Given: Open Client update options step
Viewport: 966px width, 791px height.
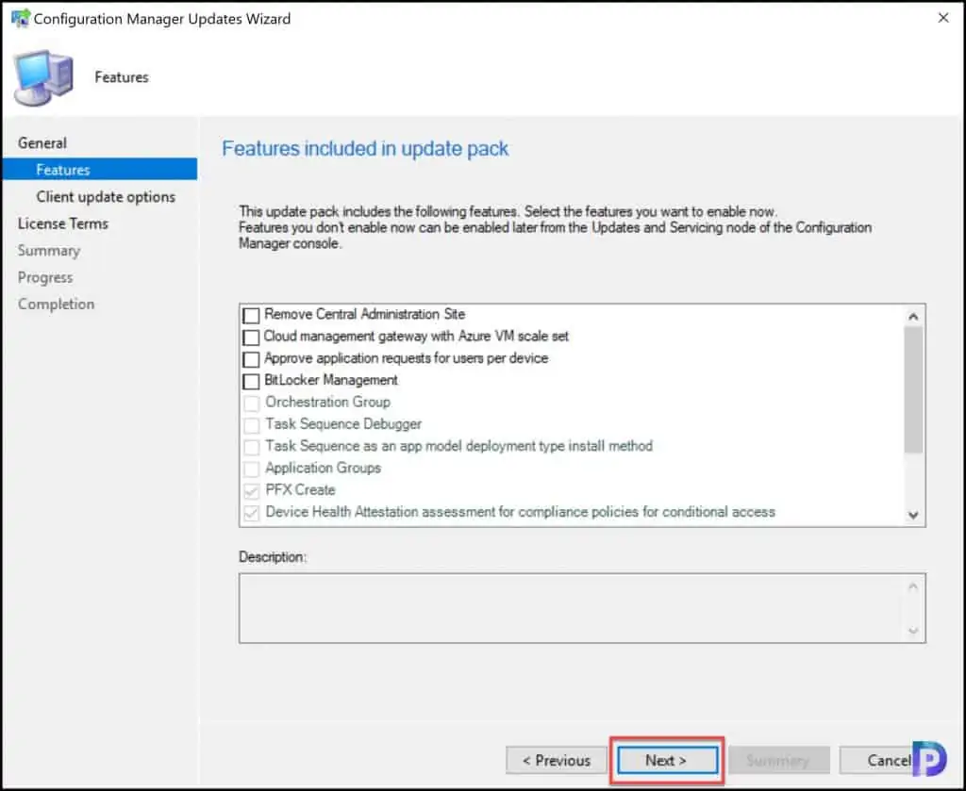Looking at the screenshot, I should coord(106,197).
